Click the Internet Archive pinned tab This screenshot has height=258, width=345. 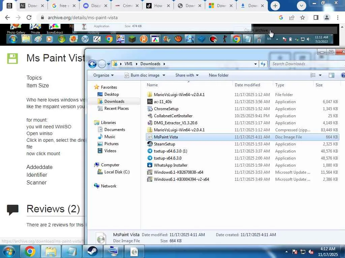pos(9,6)
